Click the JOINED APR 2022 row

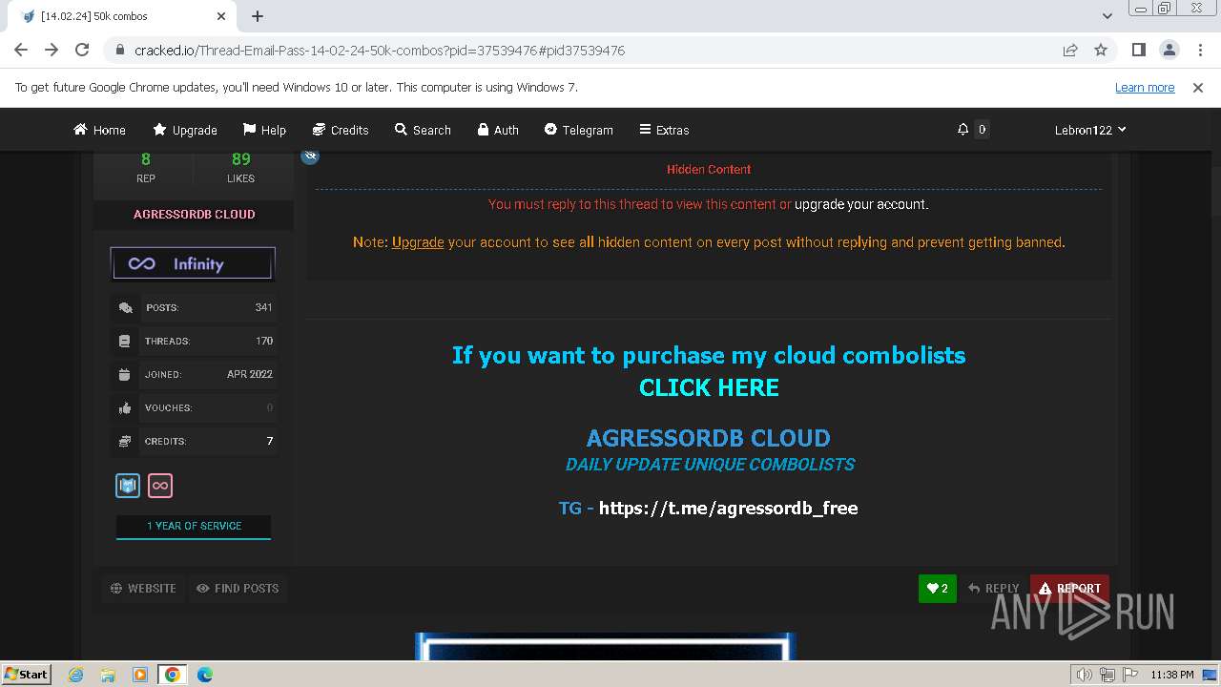pyautogui.click(x=194, y=374)
